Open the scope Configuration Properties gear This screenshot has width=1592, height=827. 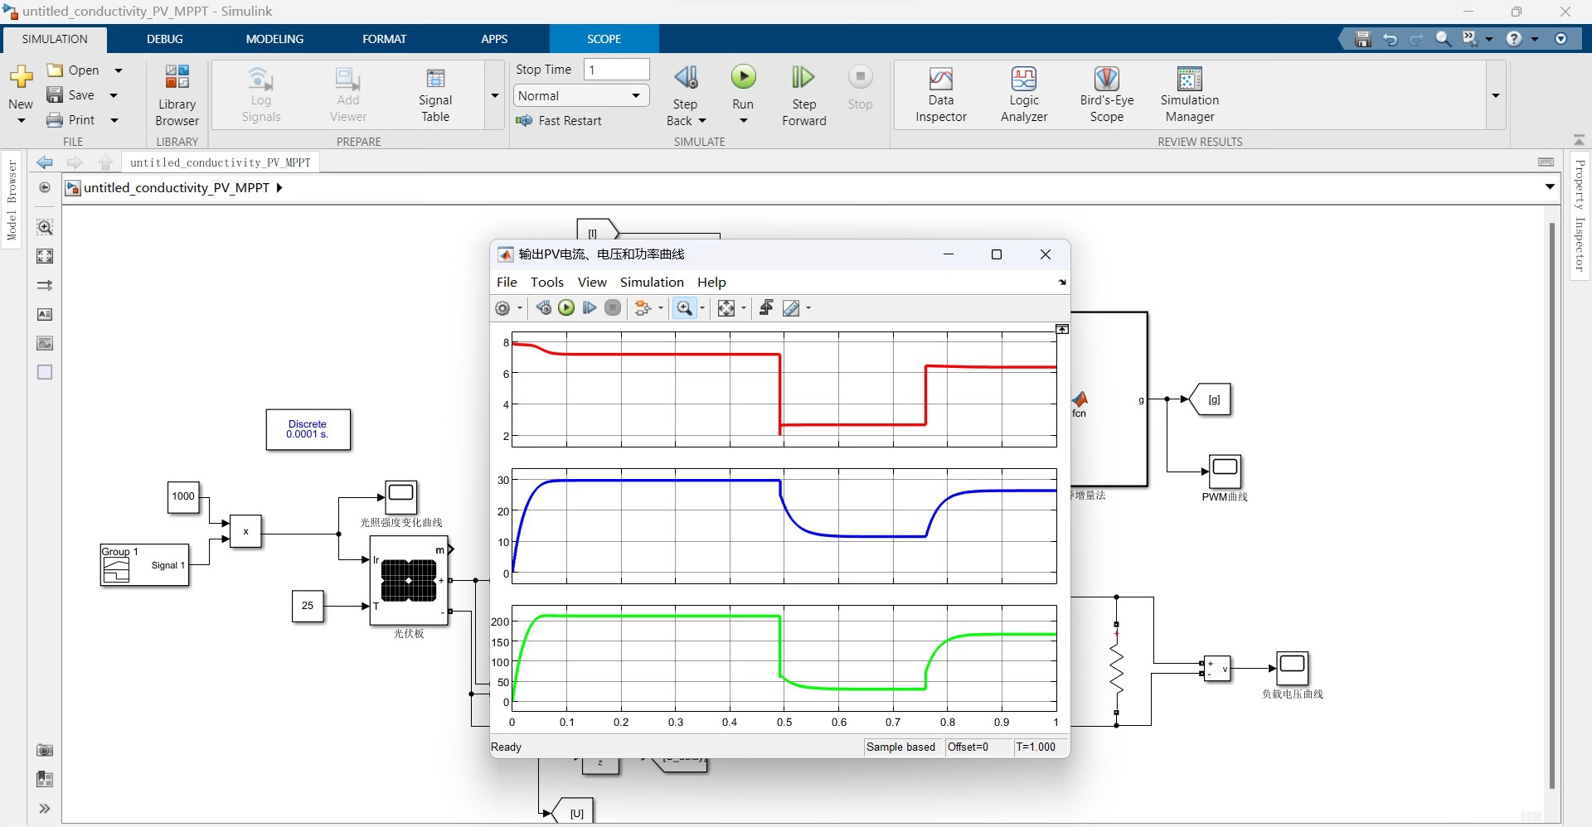point(502,308)
